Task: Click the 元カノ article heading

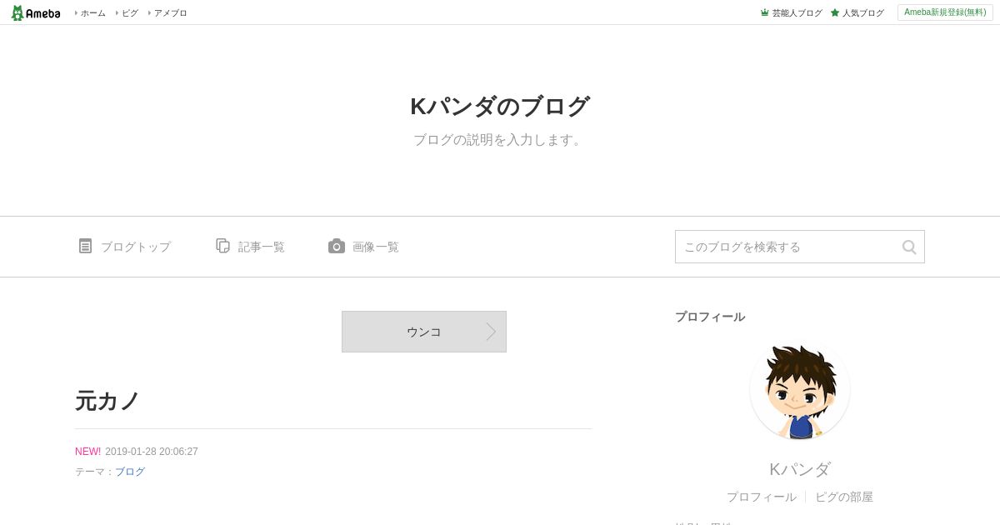Action: pos(107,401)
